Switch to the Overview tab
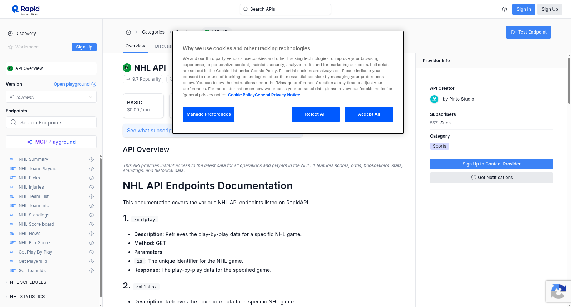This screenshot has width=571, height=307. (135, 46)
